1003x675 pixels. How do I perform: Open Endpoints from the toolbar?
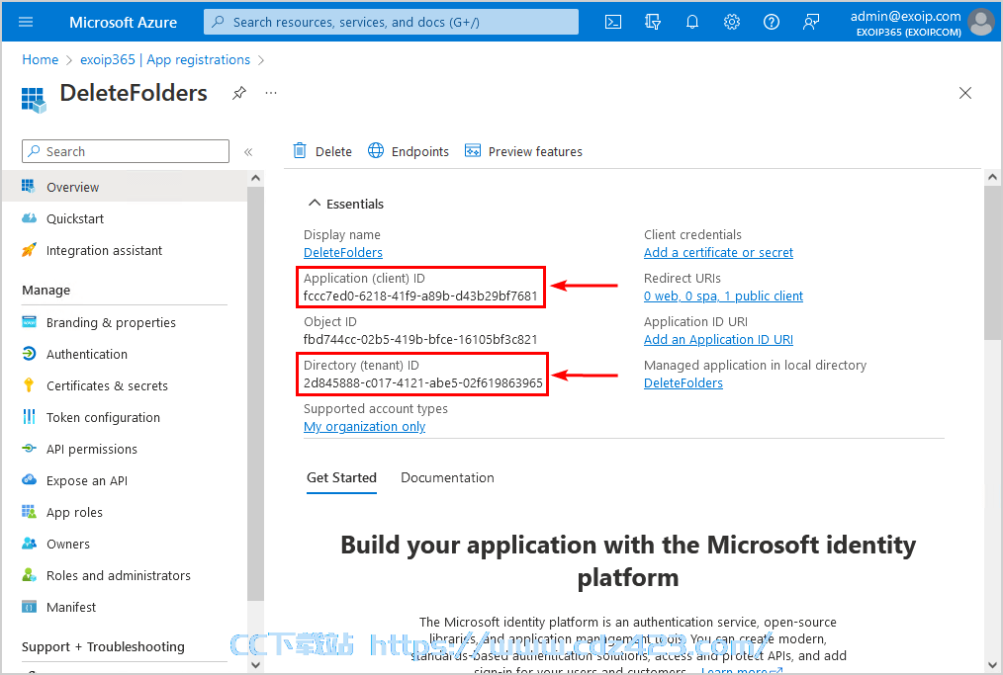tap(409, 151)
